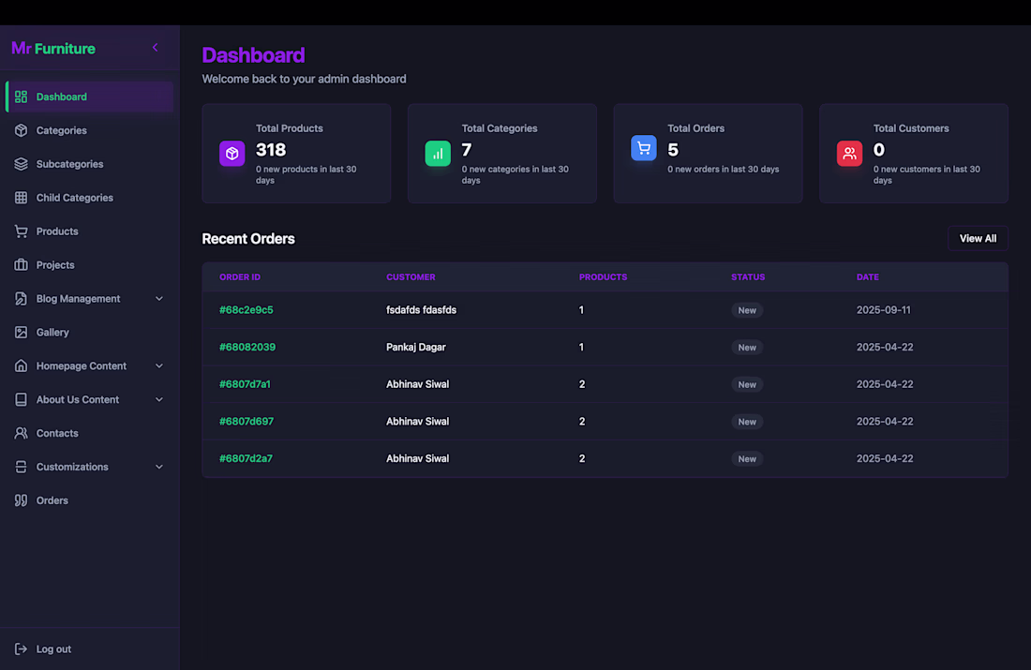
Task: Click the Total Categories value 7
Action: coord(467,150)
